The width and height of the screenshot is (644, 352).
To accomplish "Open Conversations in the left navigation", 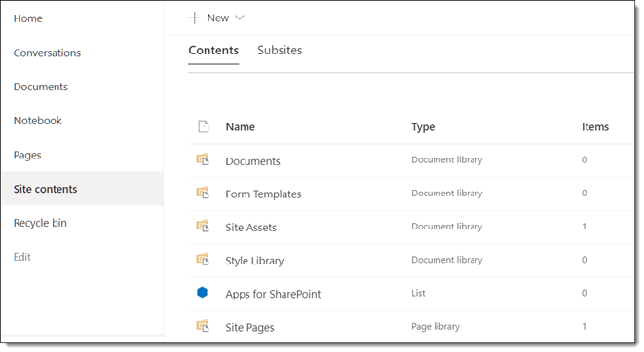I will pyautogui.click(x=47, y=53).
